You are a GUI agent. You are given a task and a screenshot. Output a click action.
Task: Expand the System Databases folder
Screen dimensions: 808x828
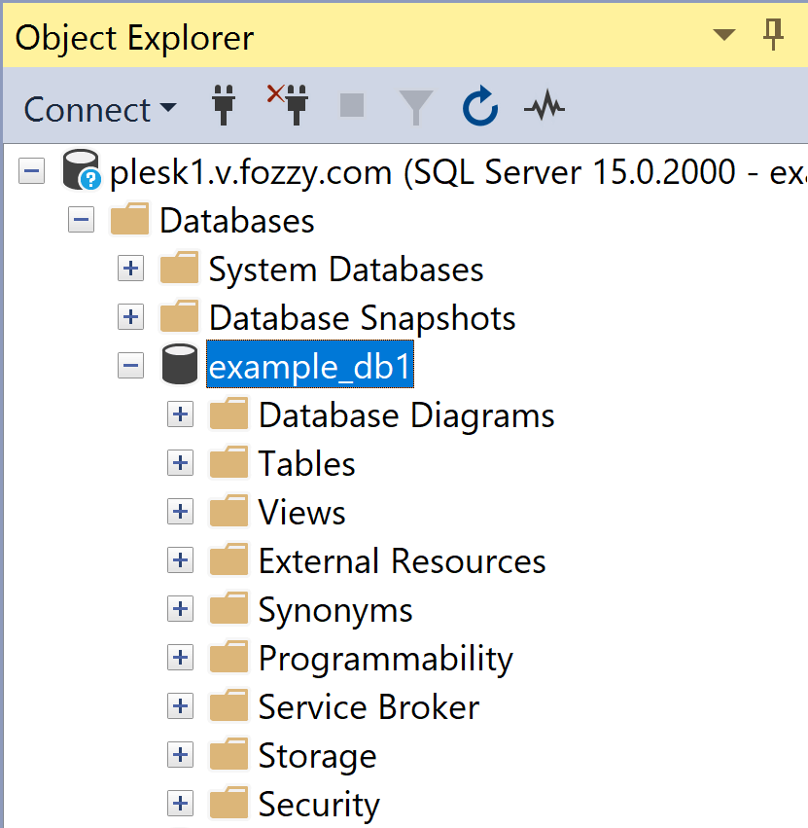click(131, 269)
